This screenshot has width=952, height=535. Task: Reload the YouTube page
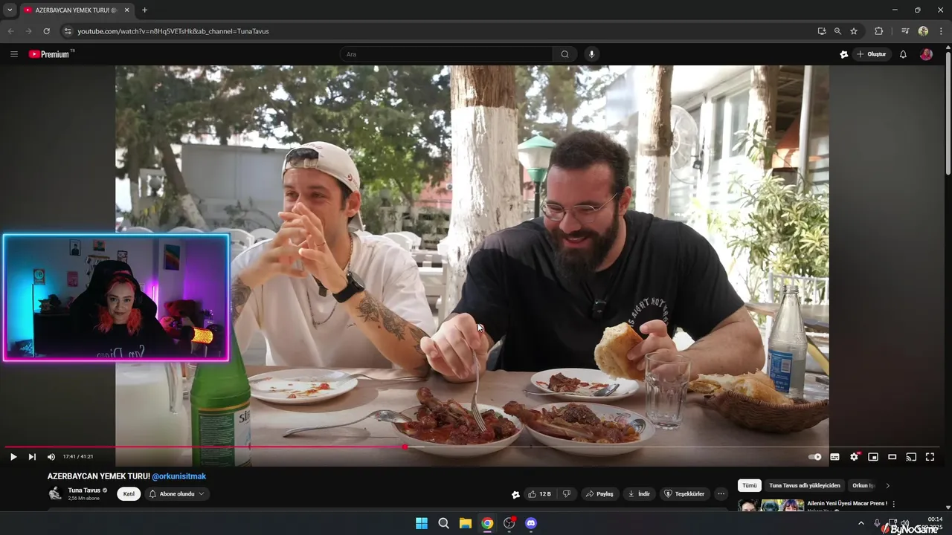point(46,31)
